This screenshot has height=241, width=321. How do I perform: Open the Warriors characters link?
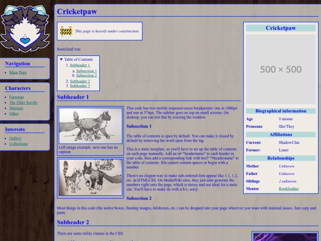click(x=16, y=108)
